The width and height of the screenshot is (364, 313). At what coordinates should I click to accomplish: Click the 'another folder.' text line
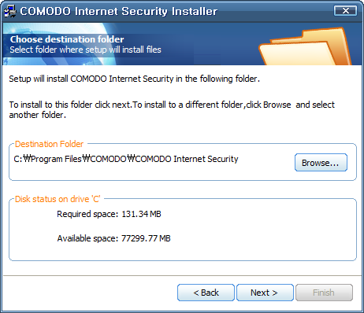[37, 115]
